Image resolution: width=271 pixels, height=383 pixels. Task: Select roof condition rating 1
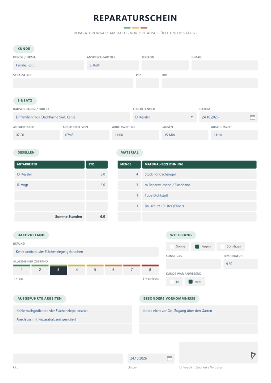point(22,270)
